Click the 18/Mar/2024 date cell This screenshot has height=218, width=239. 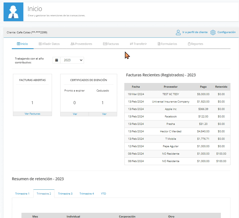point(136,94)
